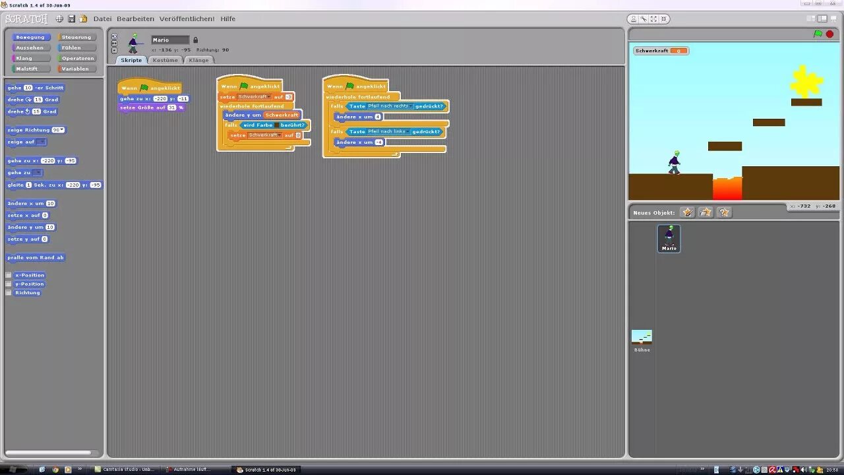Open the Veröffentlichen! menu

187,18
